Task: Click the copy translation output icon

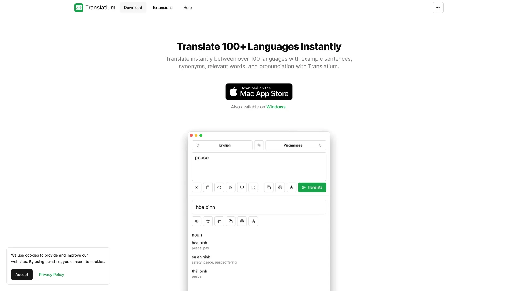Action: [x=230, y=221]
